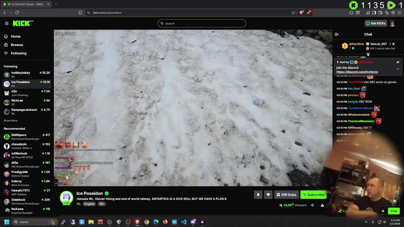Image resolution: width=404 pixels, height=227 pixels.
Task: Report the stream via the warning triangle
Action: pos(322,205)
